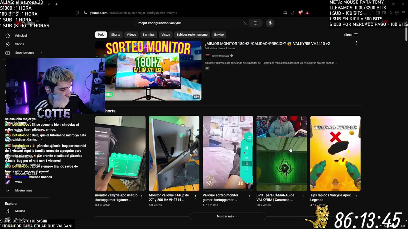
Task: Click the magnifier search button
Action: 256,23
